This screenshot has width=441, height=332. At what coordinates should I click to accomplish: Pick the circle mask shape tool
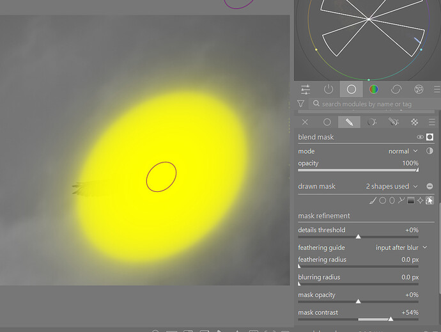pyautogui.click(x=382, y=200)
